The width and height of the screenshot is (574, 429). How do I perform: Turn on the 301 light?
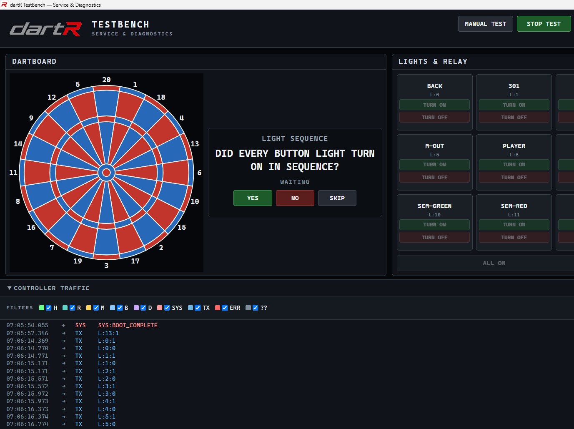pyautogui.click(x=514, y=105)
